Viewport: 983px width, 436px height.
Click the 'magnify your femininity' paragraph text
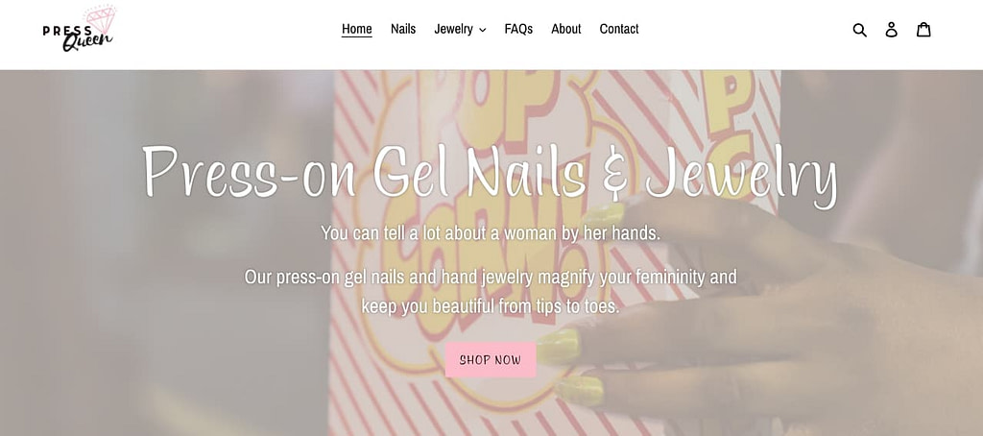[491, 291]
